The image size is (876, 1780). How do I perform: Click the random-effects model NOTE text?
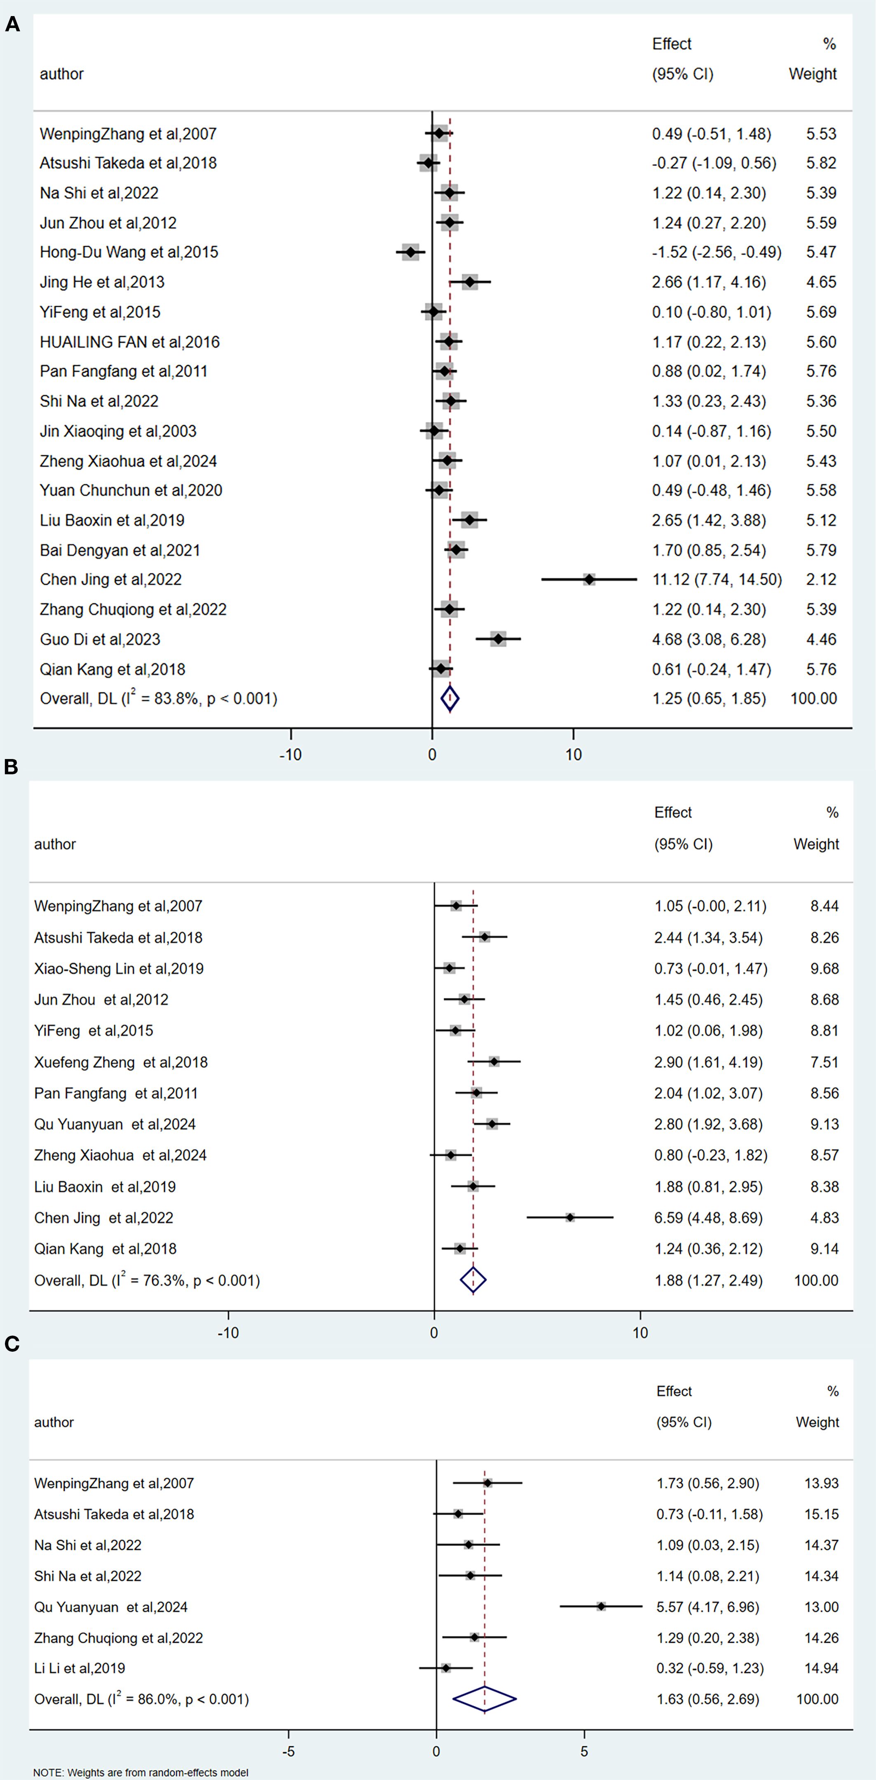tap(141, 1773)
